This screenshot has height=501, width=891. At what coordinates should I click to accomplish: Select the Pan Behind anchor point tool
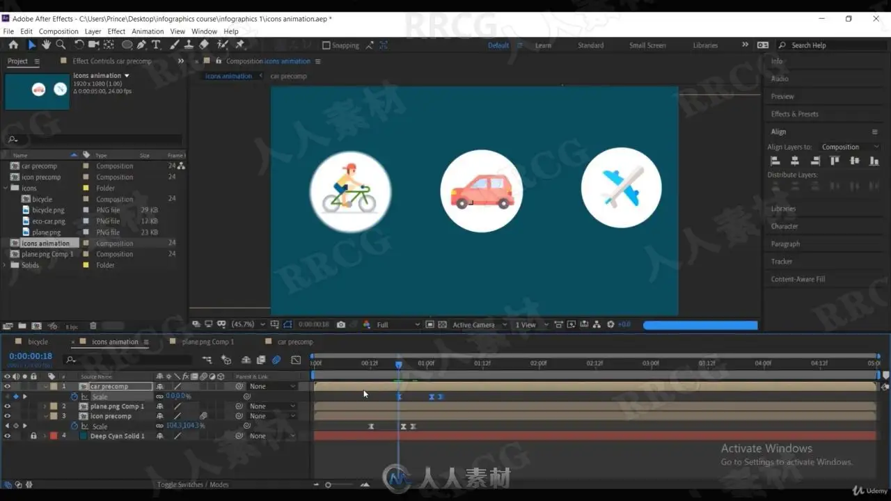tap(109, 45)
